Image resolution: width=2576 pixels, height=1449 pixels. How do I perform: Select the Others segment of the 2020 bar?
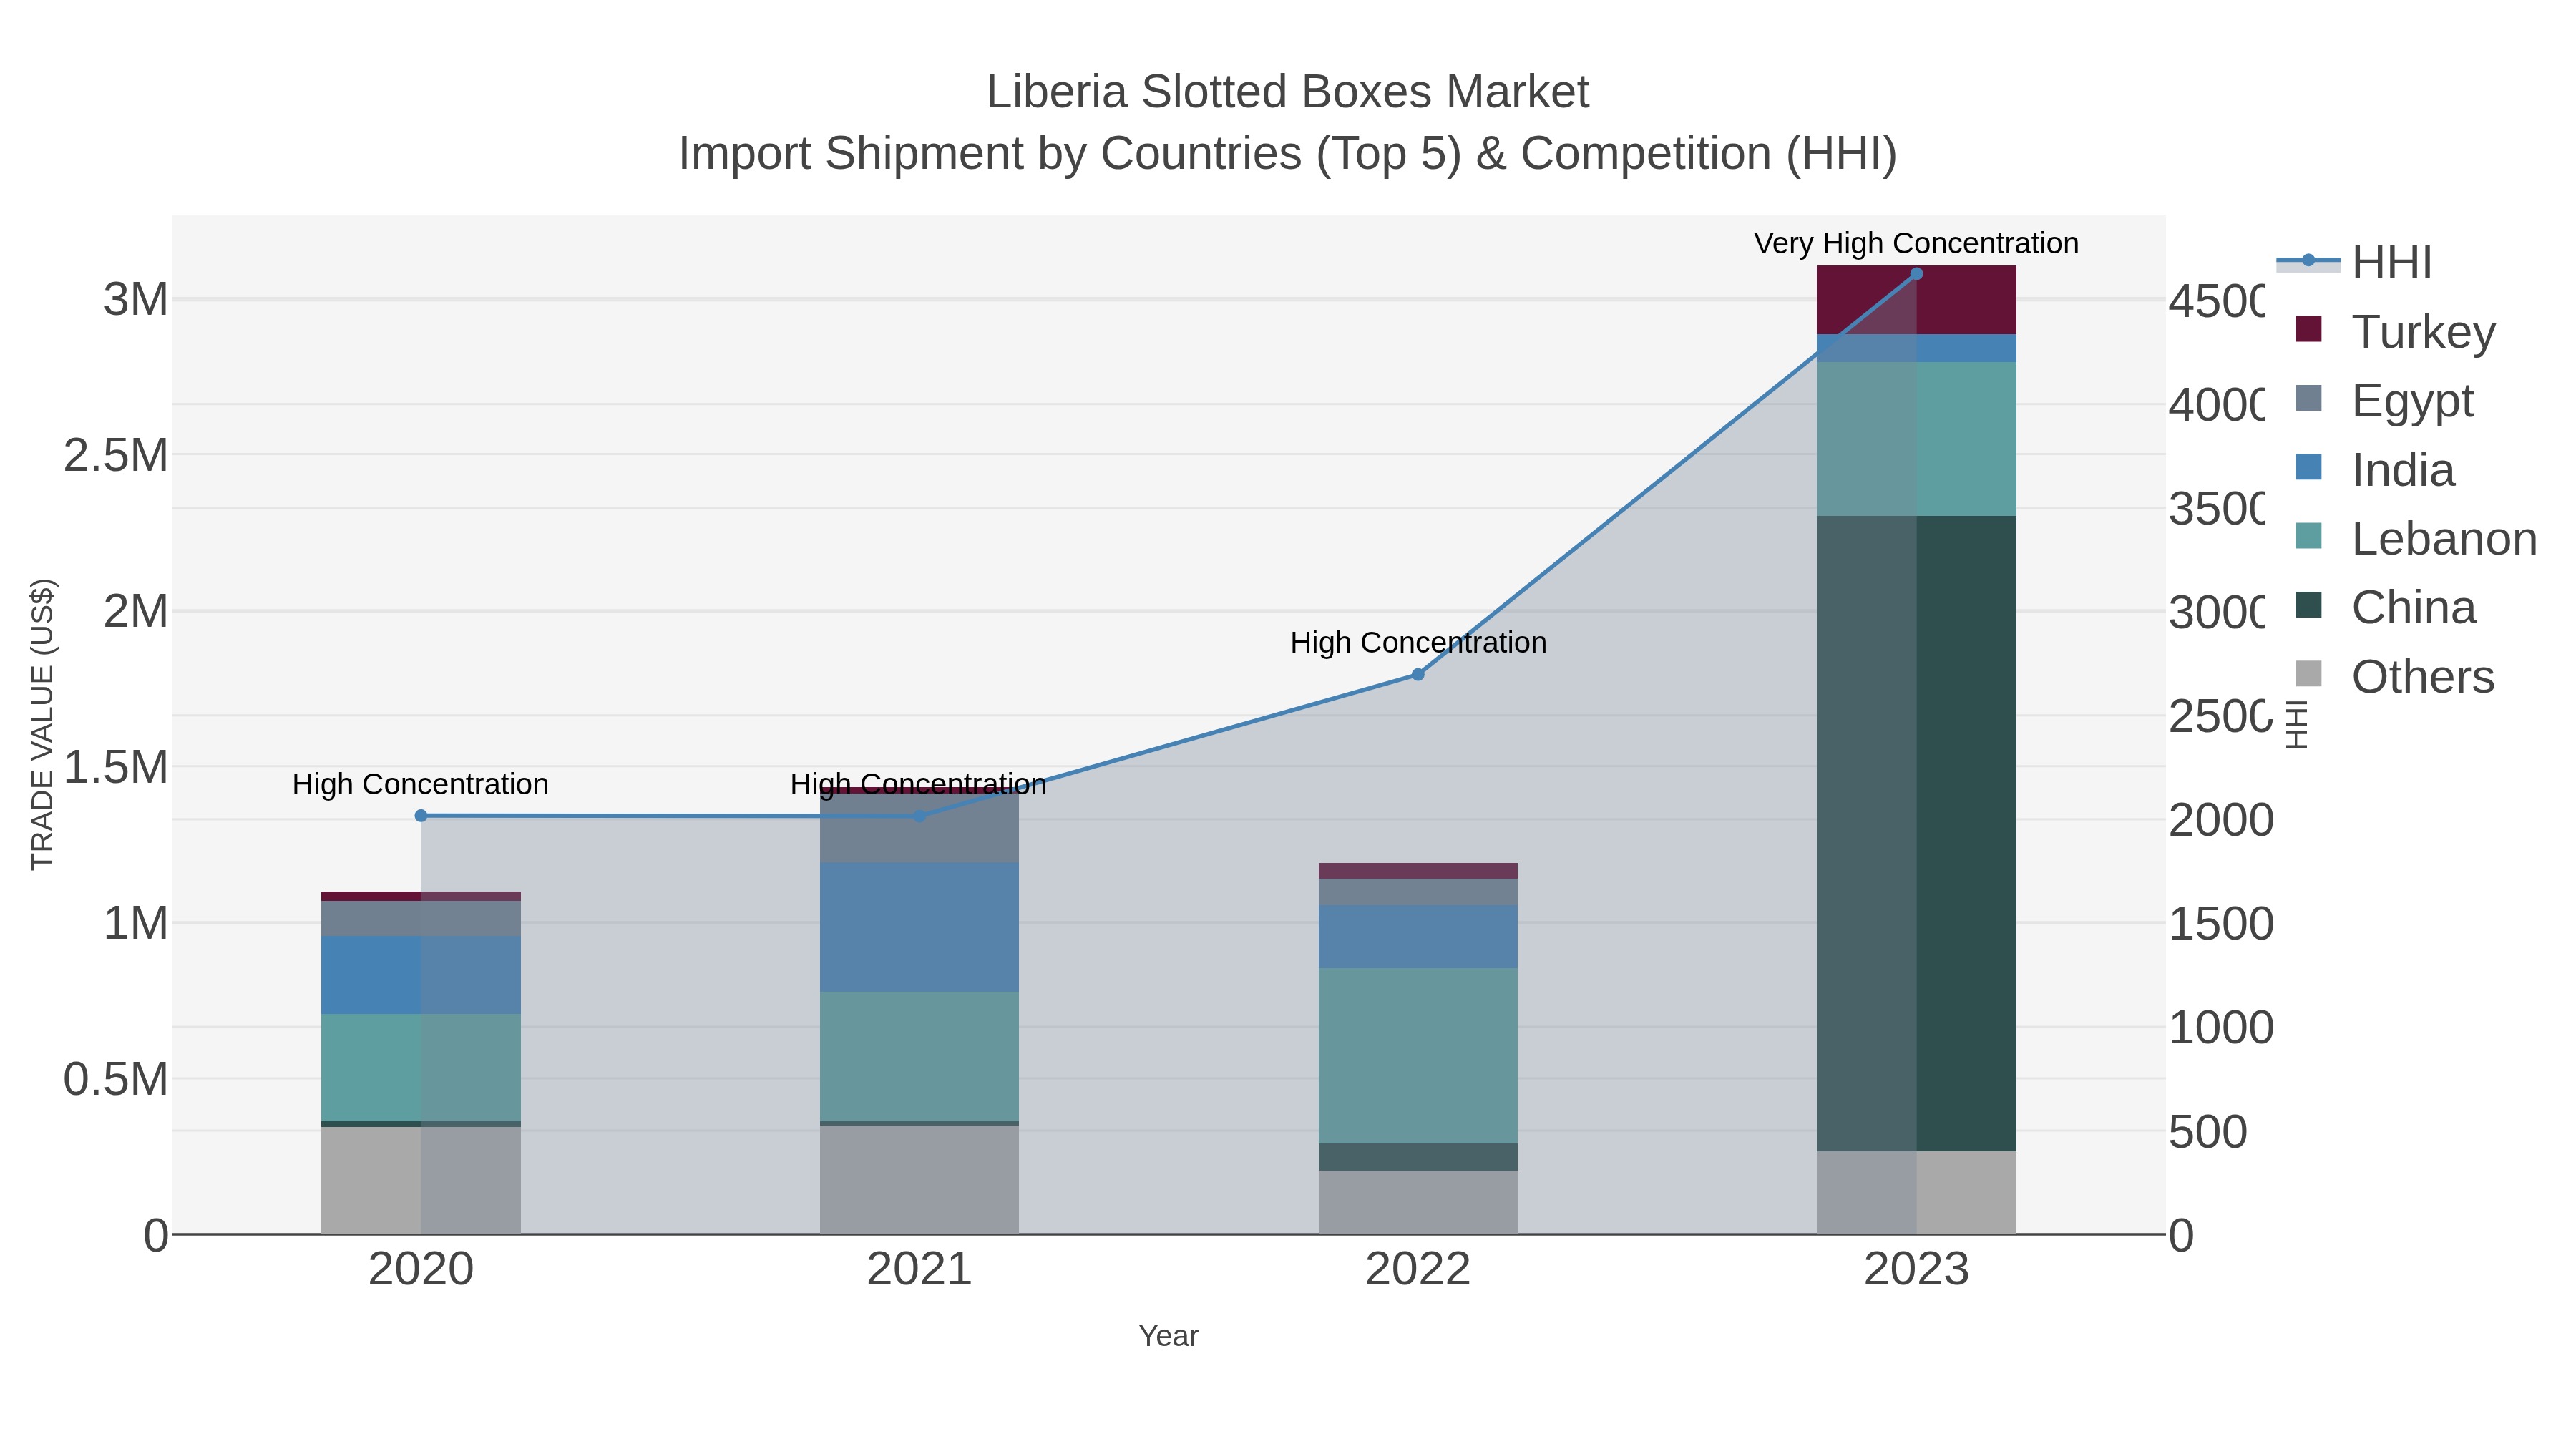point(421,1180)
